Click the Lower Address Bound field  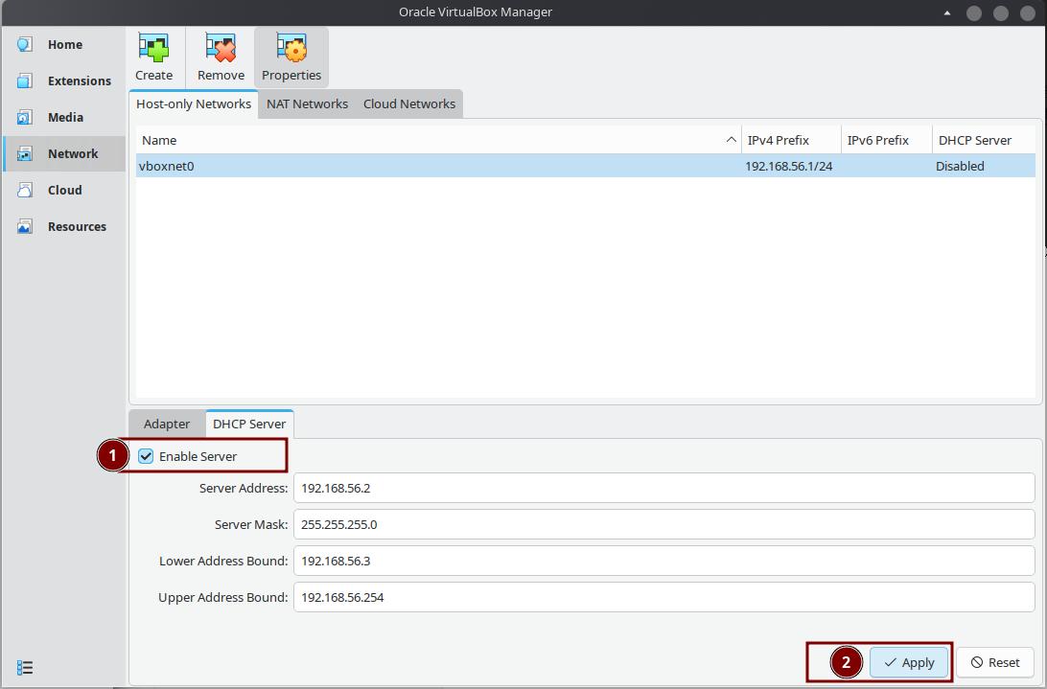[x=664, y=561]
